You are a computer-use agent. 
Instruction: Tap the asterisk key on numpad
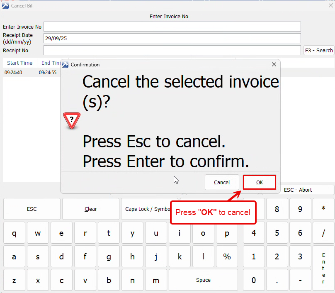click(323, 209)
